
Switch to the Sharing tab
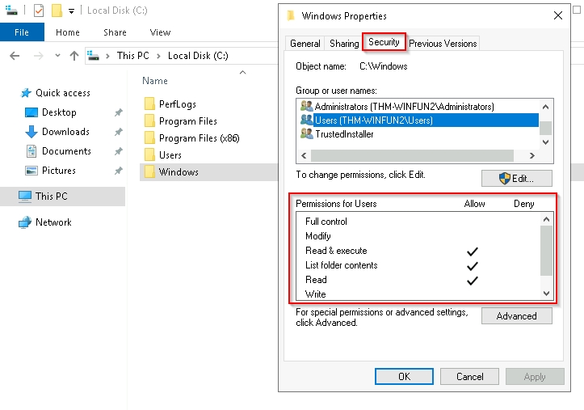click(343, 44)
